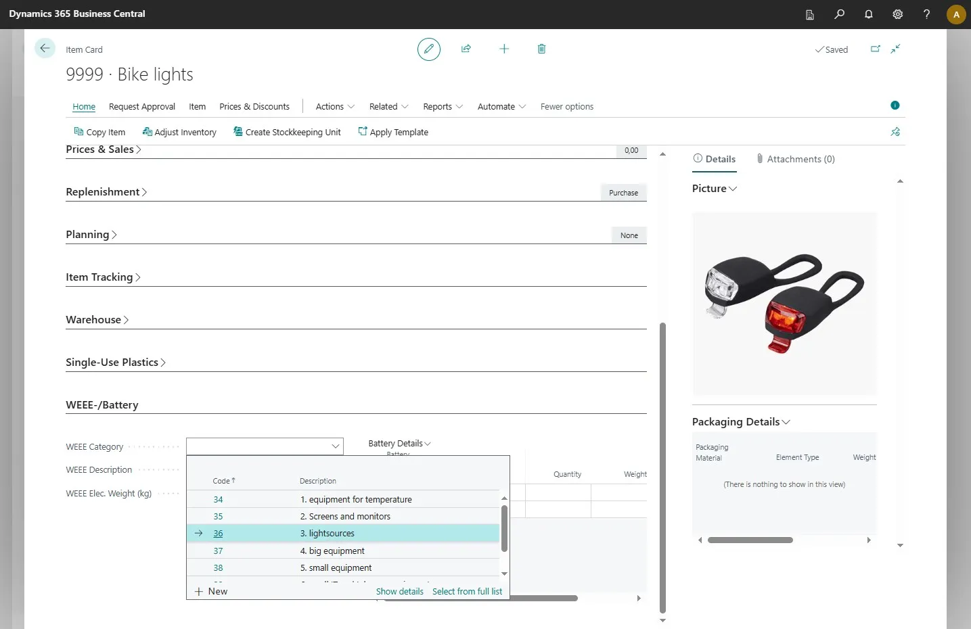Click Adjust Inventory action

click(x=179, y=132)
